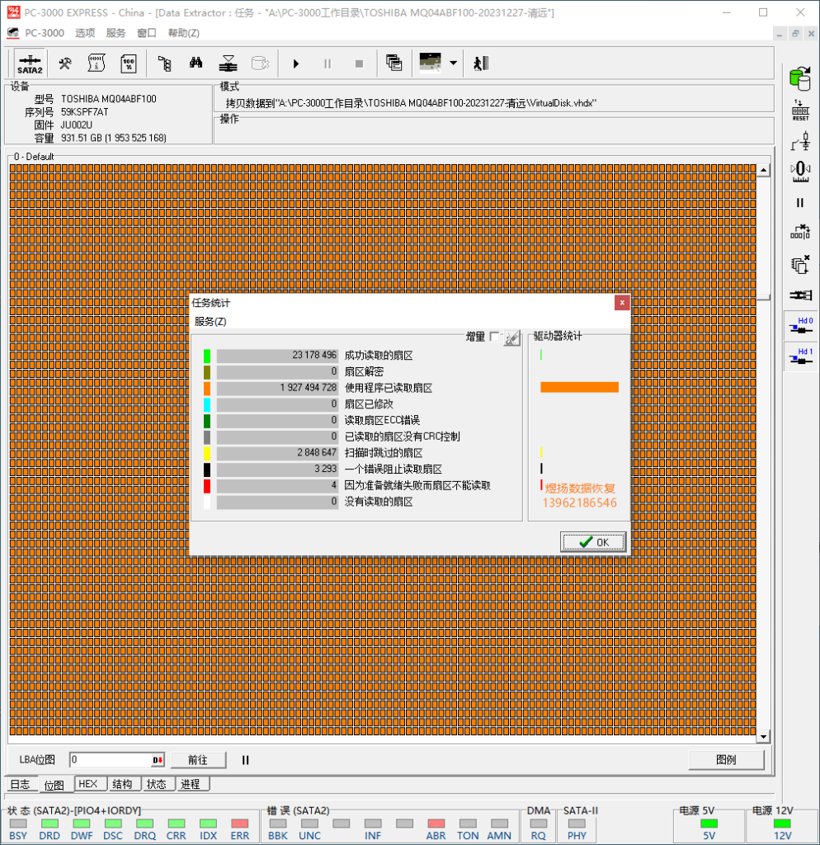
Task: Toggle head Hd 1 button
Action: click(x=799, y=356)
